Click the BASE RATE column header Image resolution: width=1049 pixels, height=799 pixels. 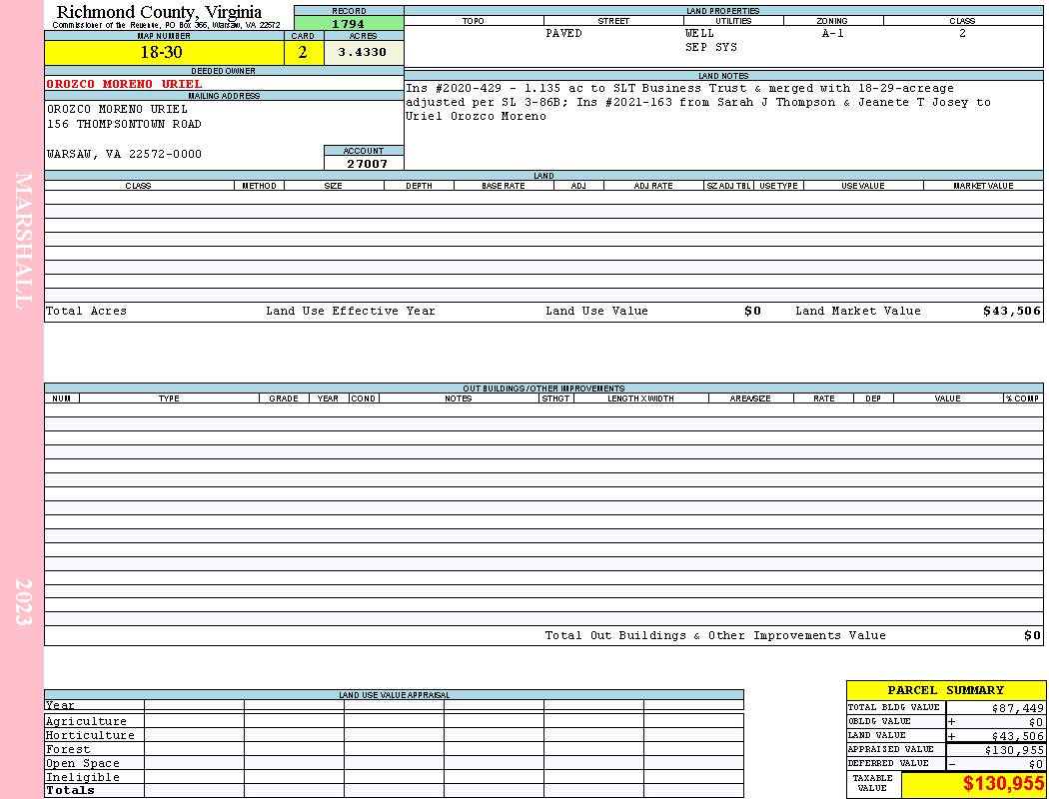coord(504,186)
